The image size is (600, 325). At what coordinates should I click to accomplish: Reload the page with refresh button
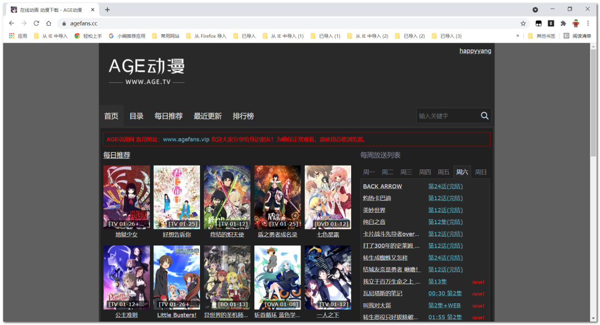[x=37, y=23]
